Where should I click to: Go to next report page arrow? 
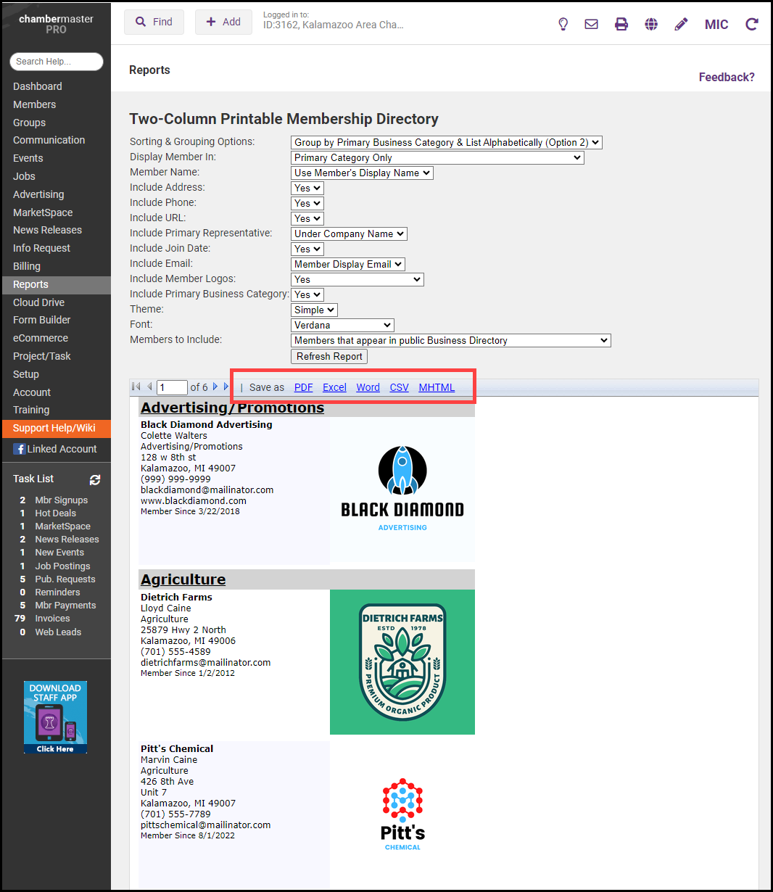click(215, 387)
